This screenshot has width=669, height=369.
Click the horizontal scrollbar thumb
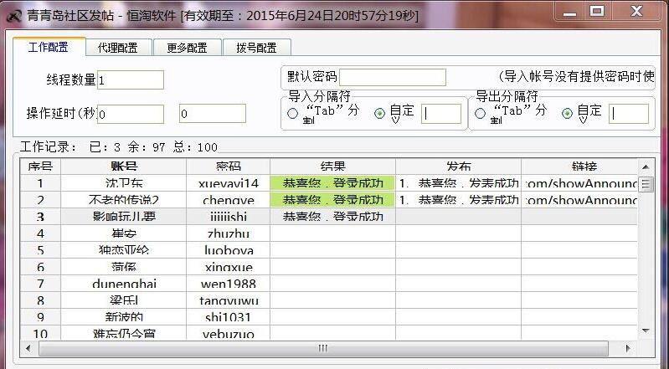point(323,349)
